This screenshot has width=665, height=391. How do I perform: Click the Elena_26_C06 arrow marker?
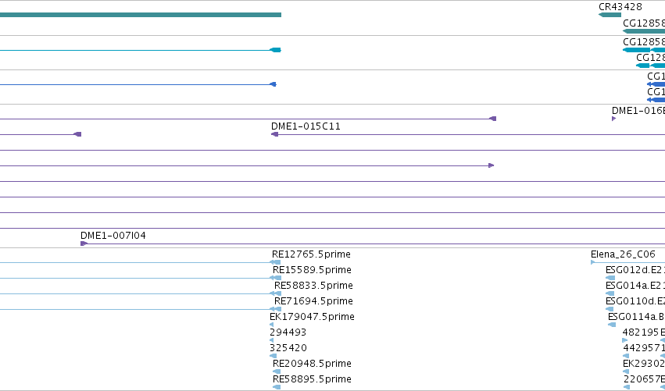[x=593, y=262]
